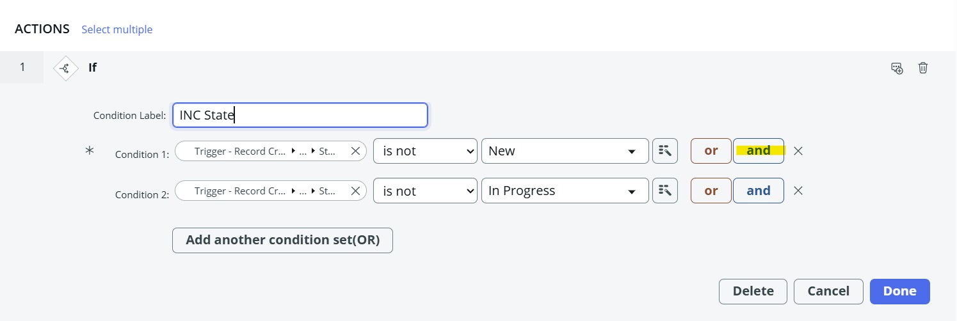
Task: Remove Condition 2 row with X icon
Action: (x=798, y=191)
